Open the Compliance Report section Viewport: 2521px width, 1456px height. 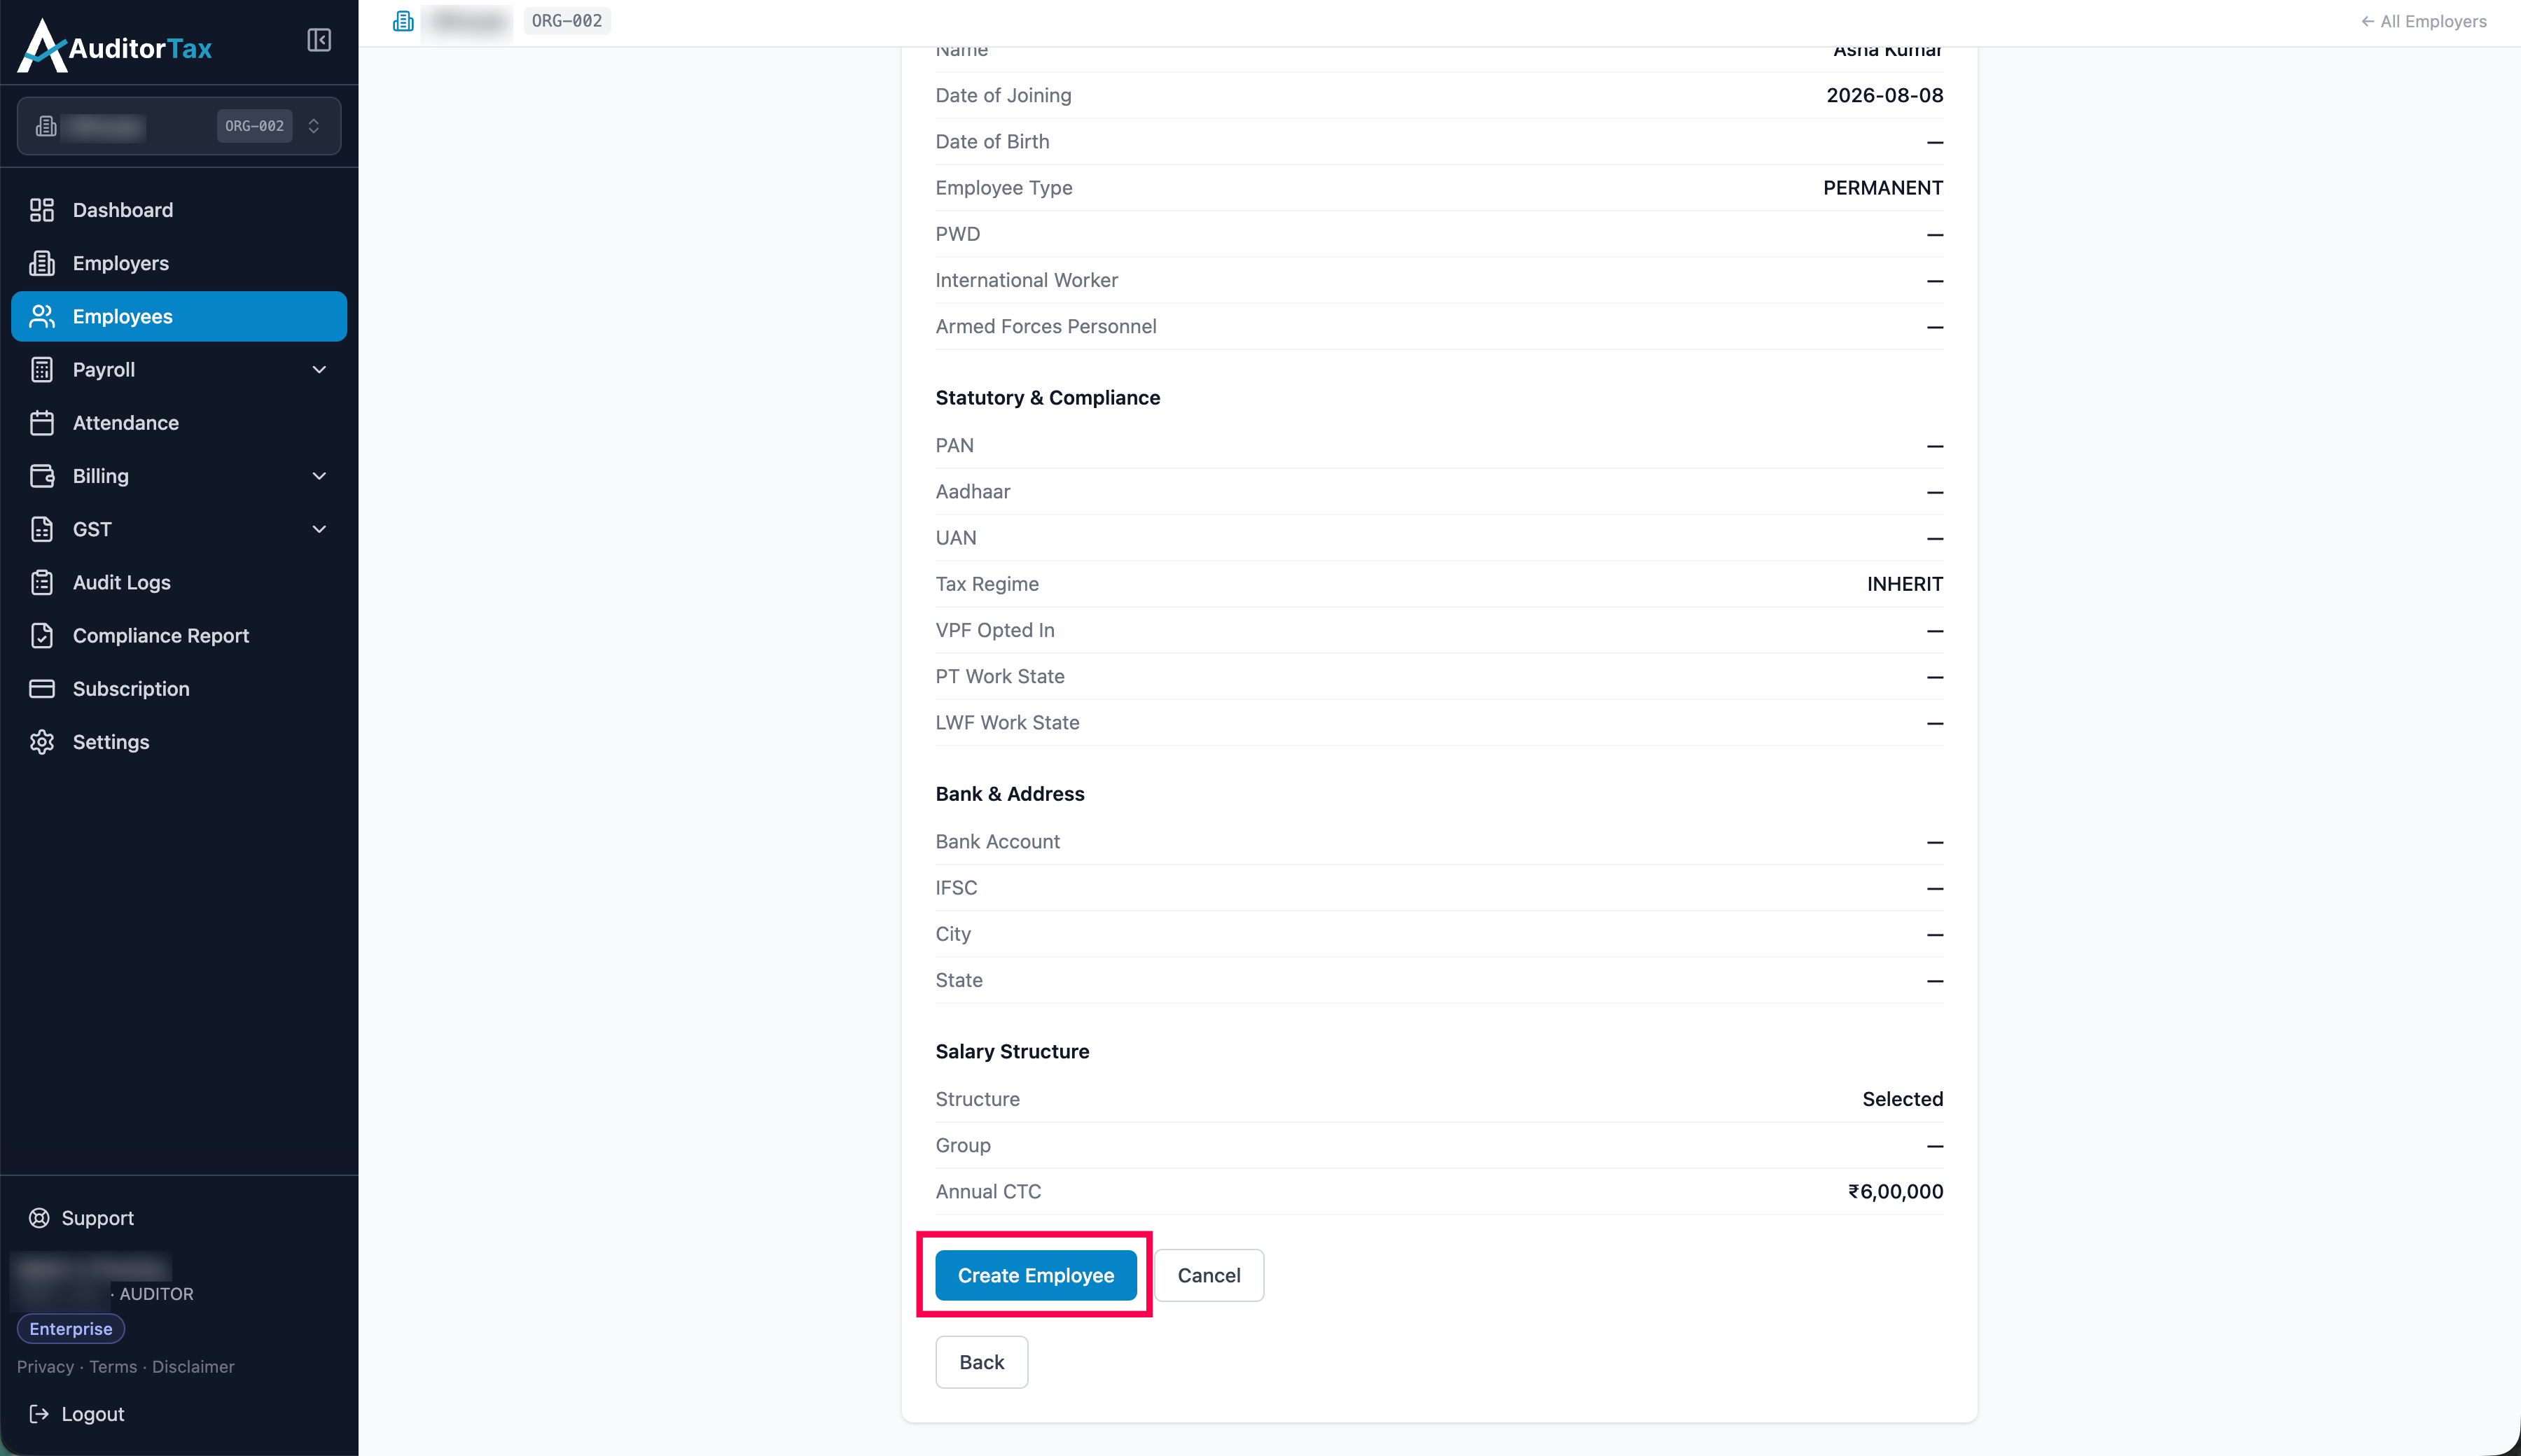click(x=179, y=635)
